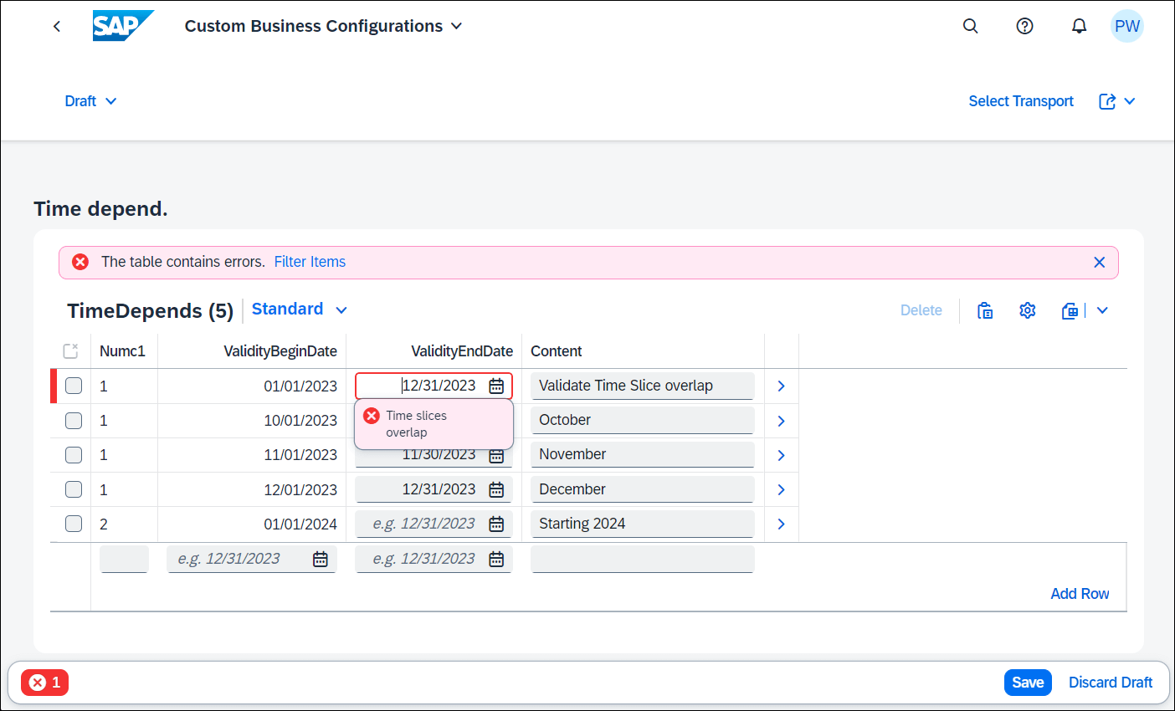
Task: Open table settings via the gear icon
Action: click(1027, 310)
